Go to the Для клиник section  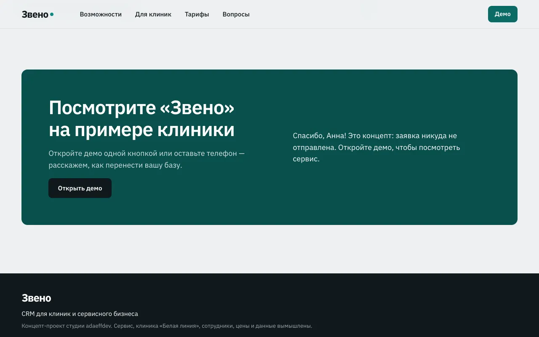coord(153,14)
